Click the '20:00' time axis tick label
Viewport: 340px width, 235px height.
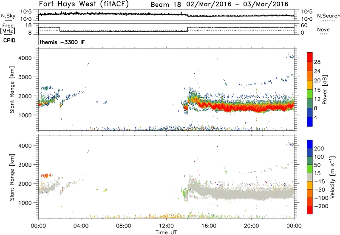251,226
